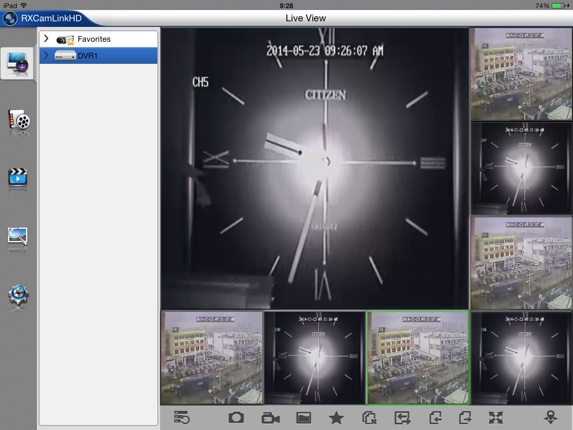
Task: Take a snapshot with the camera icon
Action: pos(236,418)
